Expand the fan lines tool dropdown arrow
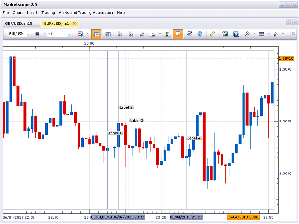This screenshot has height=224, width=299. coord(283,34)
